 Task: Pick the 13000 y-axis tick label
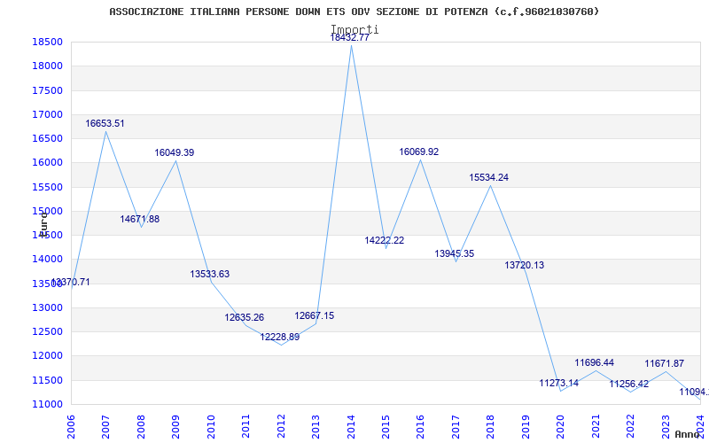(x=47, y=307)
